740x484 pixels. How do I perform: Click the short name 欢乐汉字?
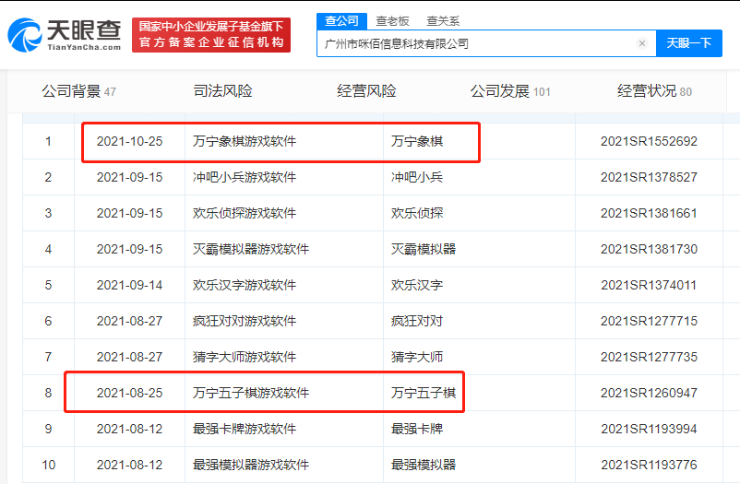coord(417,285)
